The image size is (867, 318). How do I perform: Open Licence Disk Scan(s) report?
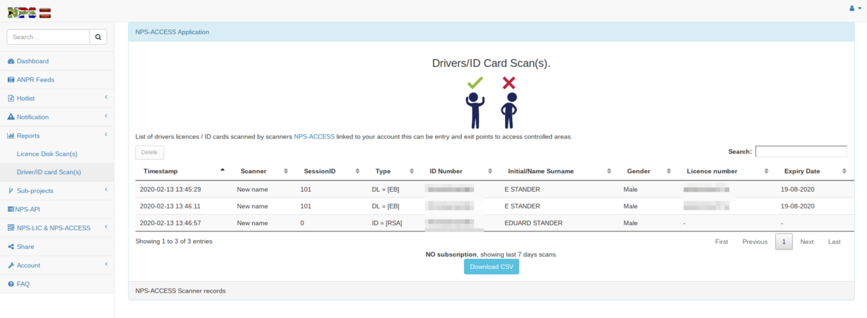coord(47,154)
